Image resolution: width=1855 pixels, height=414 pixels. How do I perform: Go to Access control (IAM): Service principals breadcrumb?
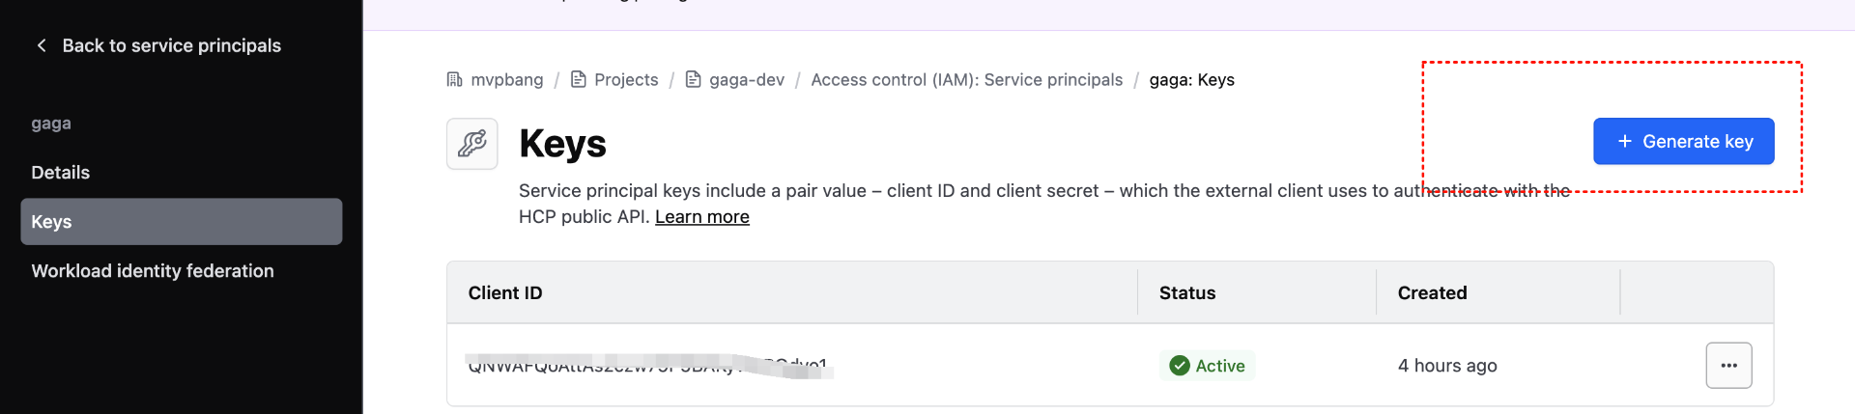click(x=966, y=80)
